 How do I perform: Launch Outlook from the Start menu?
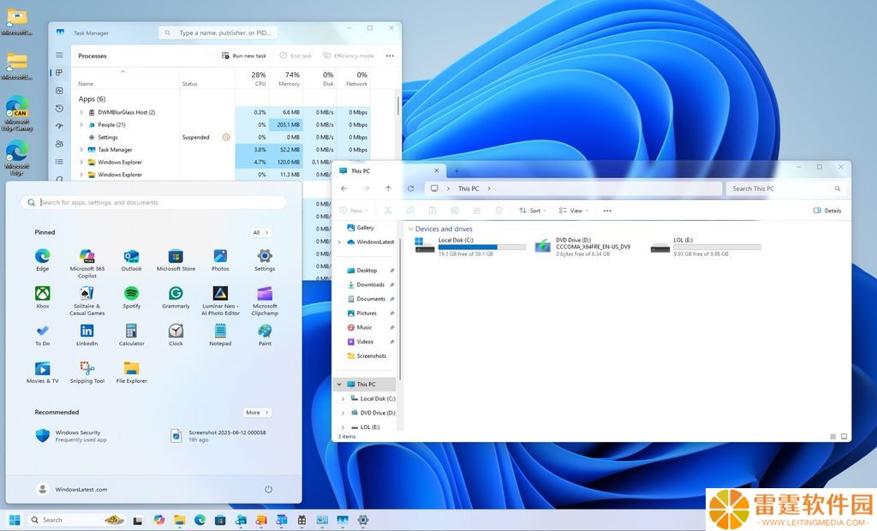(131, 260)
